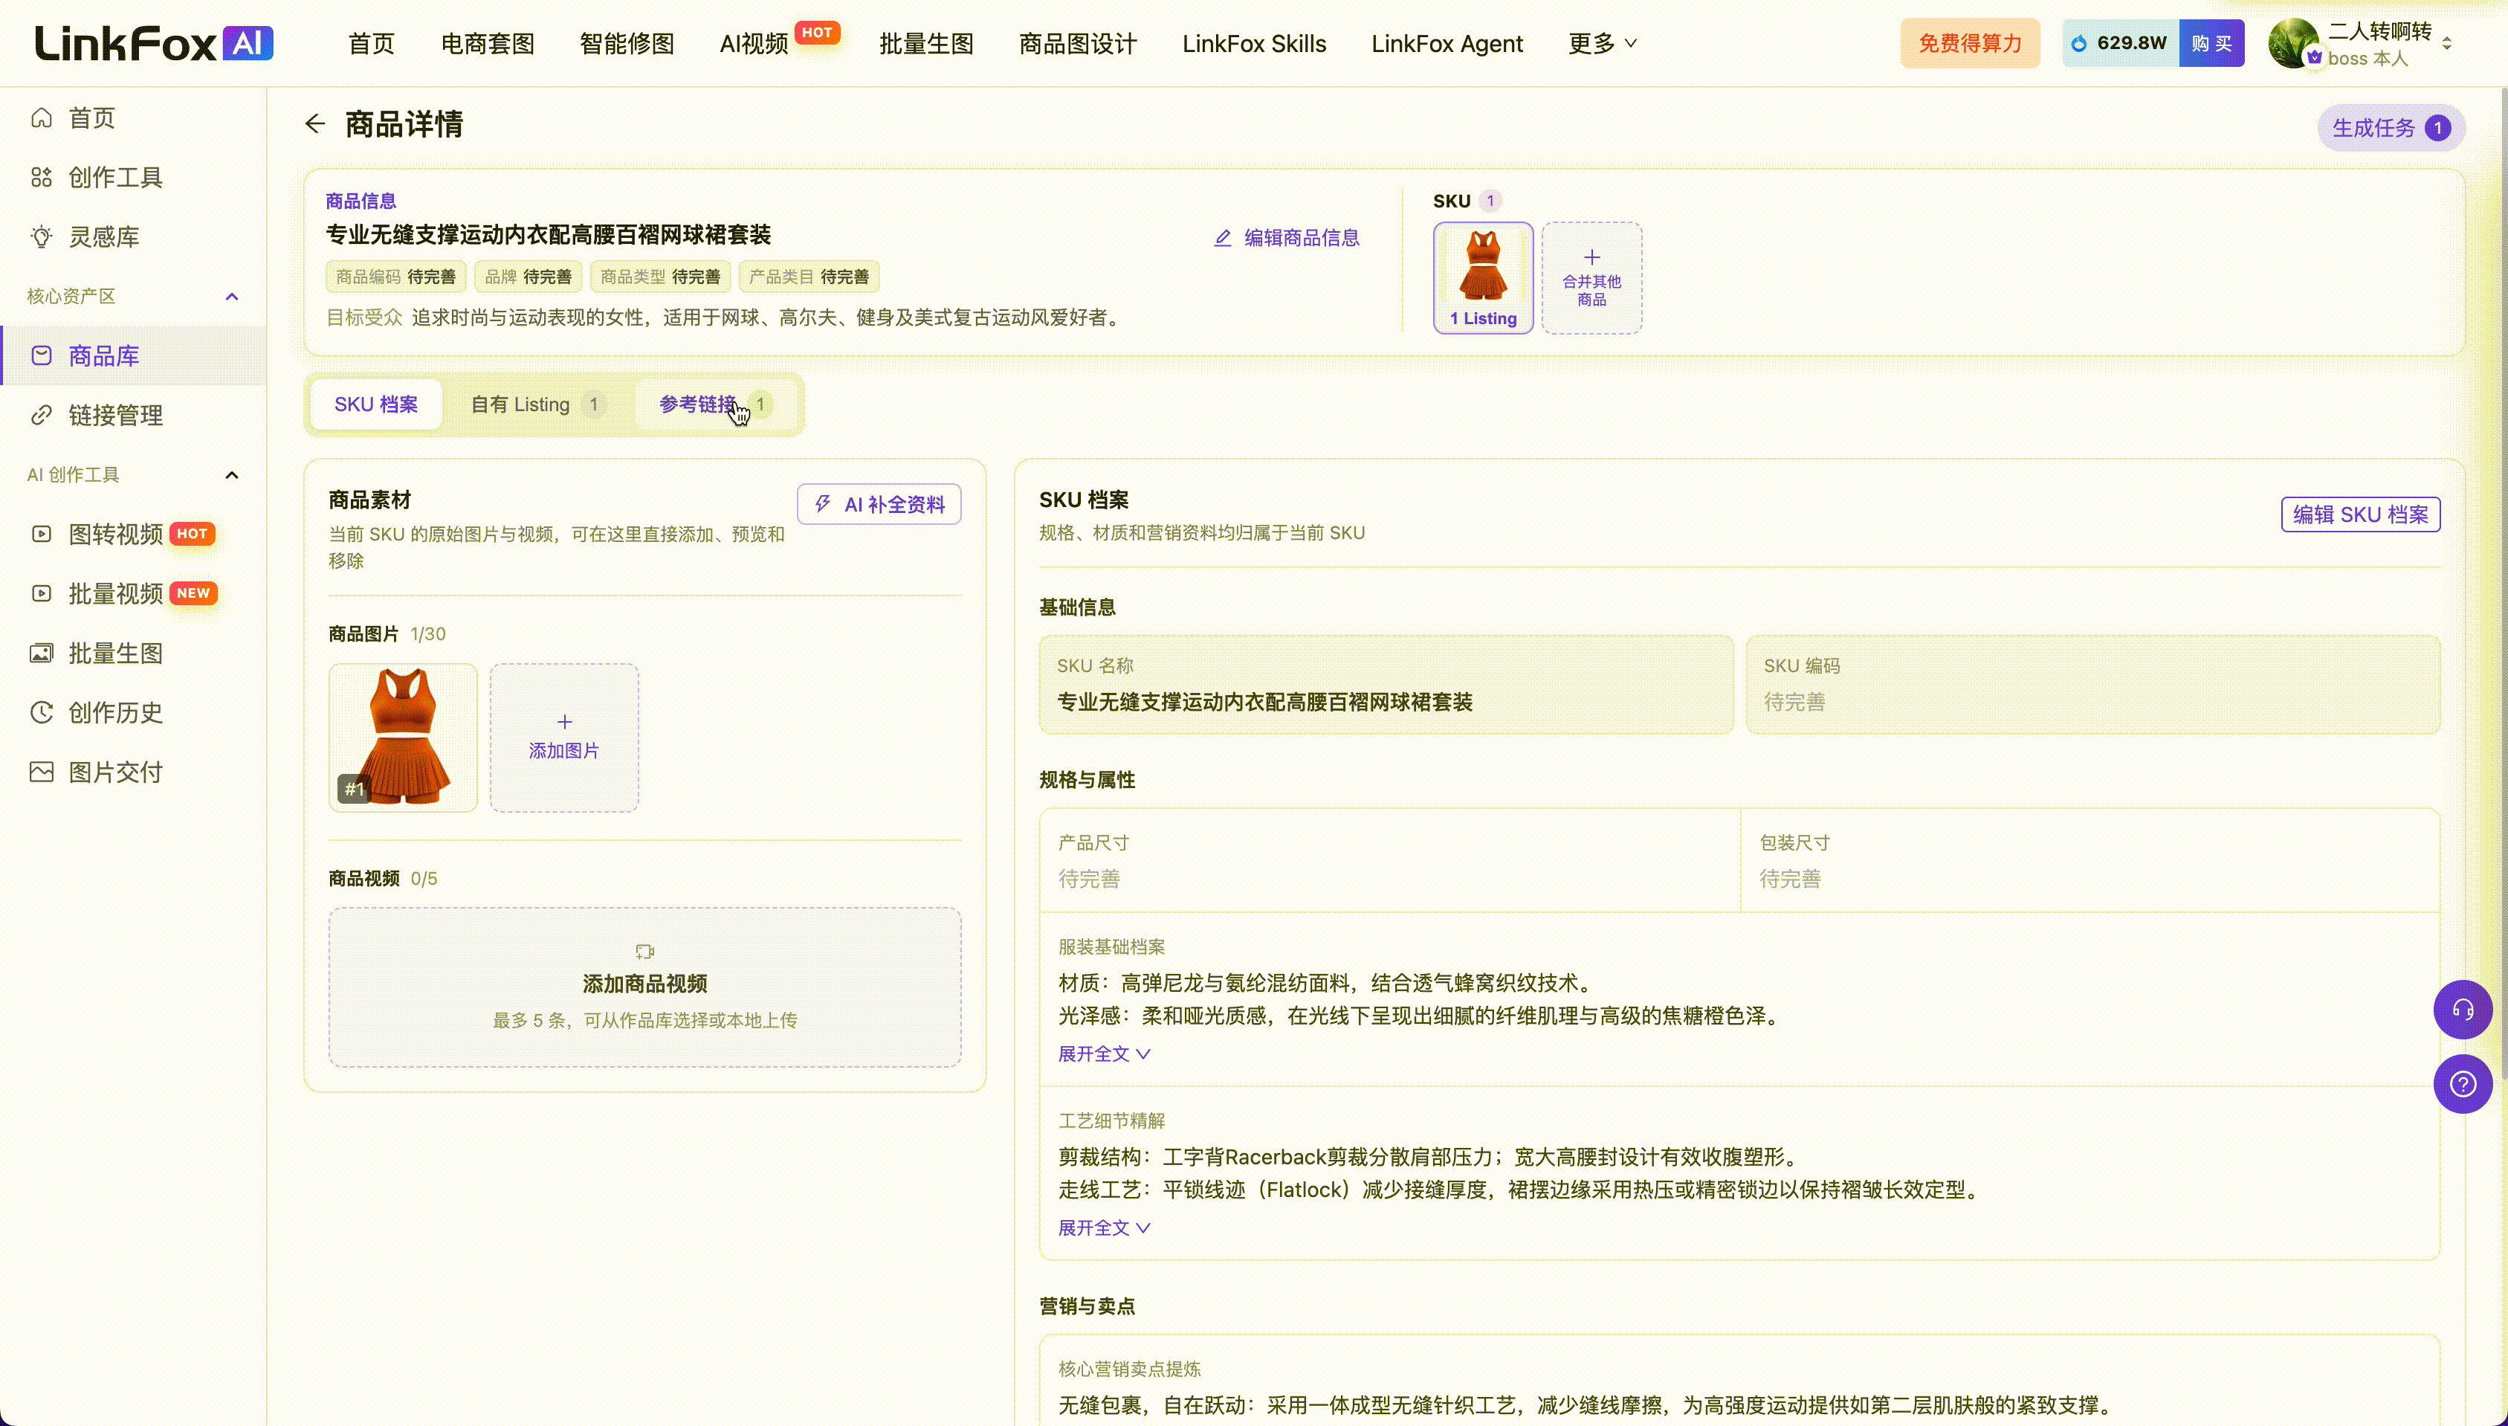This screenshot has height=1426, width=2508.
Task: Open LinkFox Skills in top navigation
Action: 1254,43
